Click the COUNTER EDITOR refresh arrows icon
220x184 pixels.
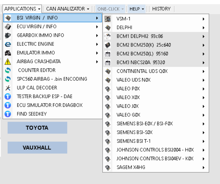point(8,70)
